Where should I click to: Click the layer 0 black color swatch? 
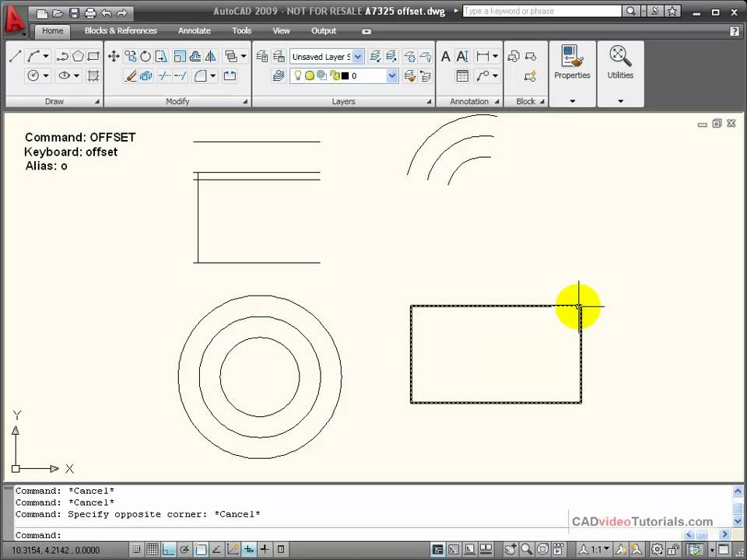[345, 75]
